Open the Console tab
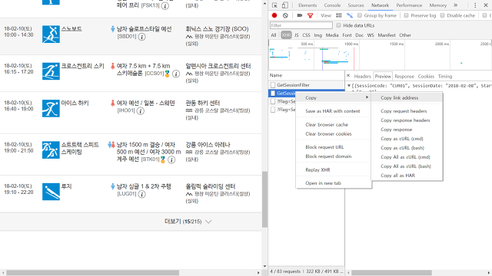492x276 pixels. pyautogui.click(x=332, y=5)
